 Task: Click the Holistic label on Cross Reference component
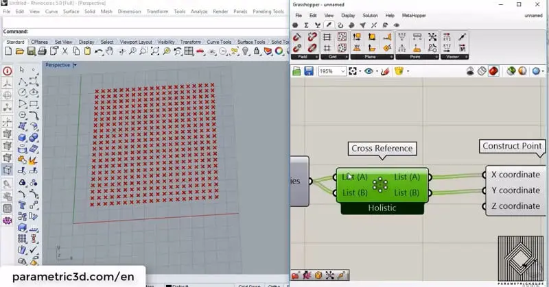tap(382, 208)
